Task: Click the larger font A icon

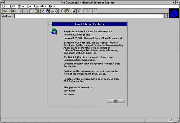Action: (x=74, y=11)
